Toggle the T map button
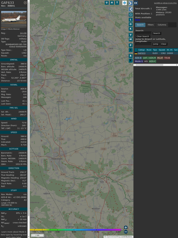Image resolution: width=178 pixels, height=238 pixels. tap(117, 3)
